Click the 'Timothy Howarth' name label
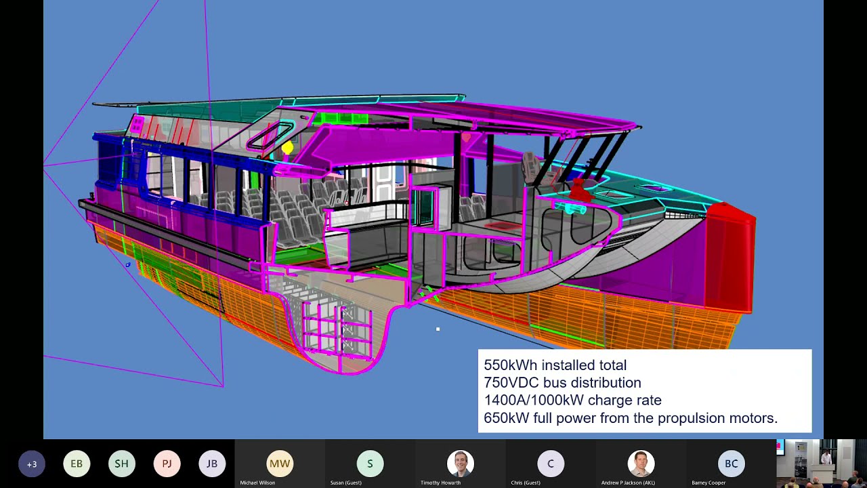867x488 pixels. point(440,483)
